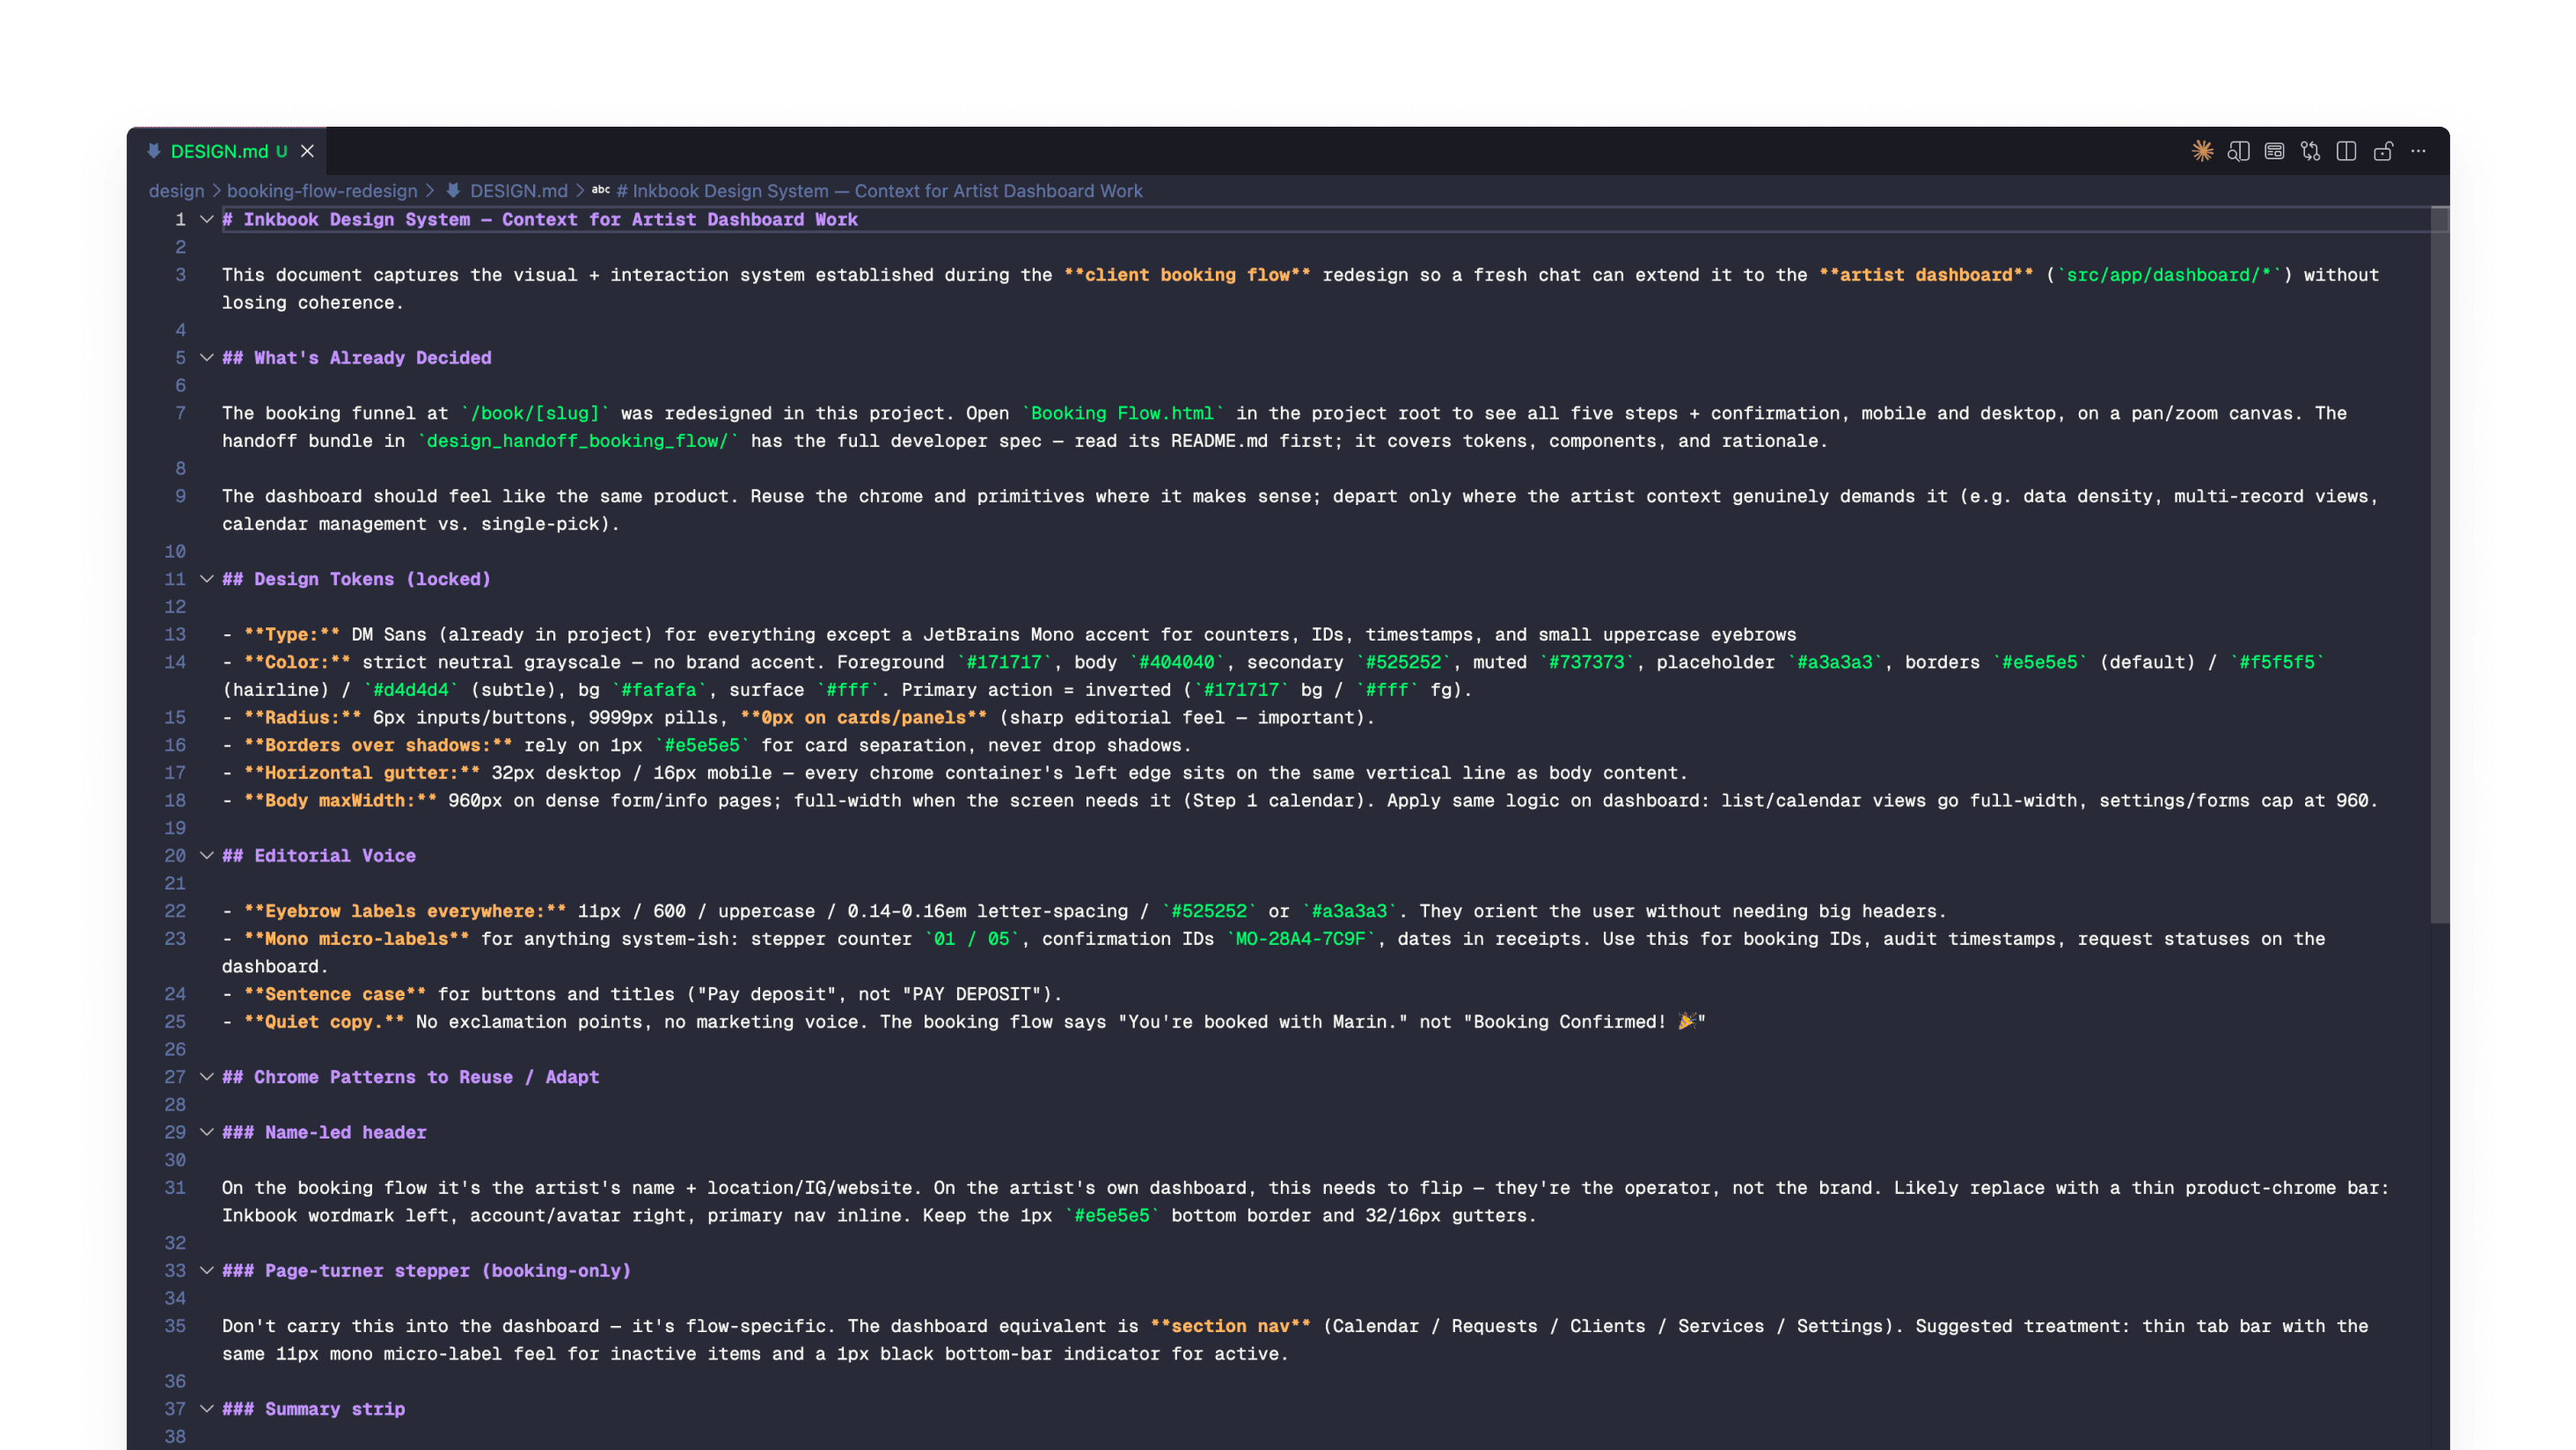
Task: Open Claude Code via orange starburst icon
Action: 2202,151
